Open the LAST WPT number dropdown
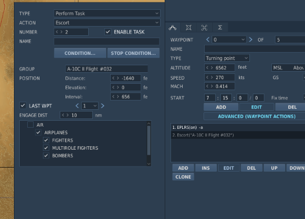 click(90, 106)
